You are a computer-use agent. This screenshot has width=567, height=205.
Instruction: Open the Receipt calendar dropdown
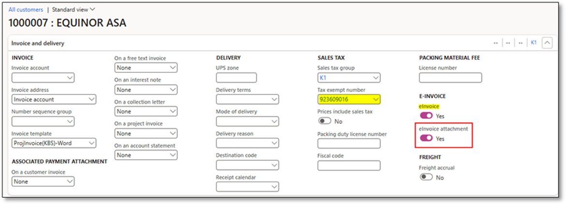click(x=247, y=187)
